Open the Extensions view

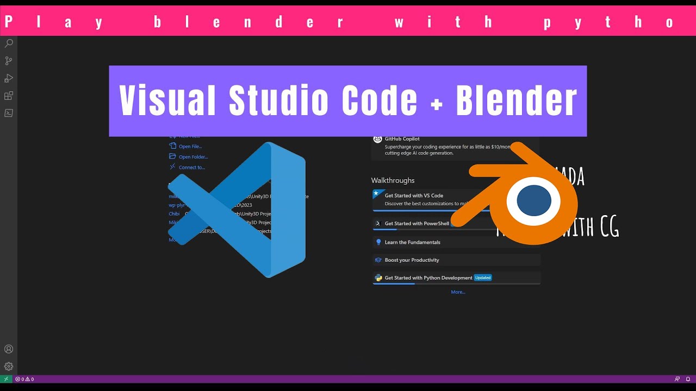(x=9, y=96)
